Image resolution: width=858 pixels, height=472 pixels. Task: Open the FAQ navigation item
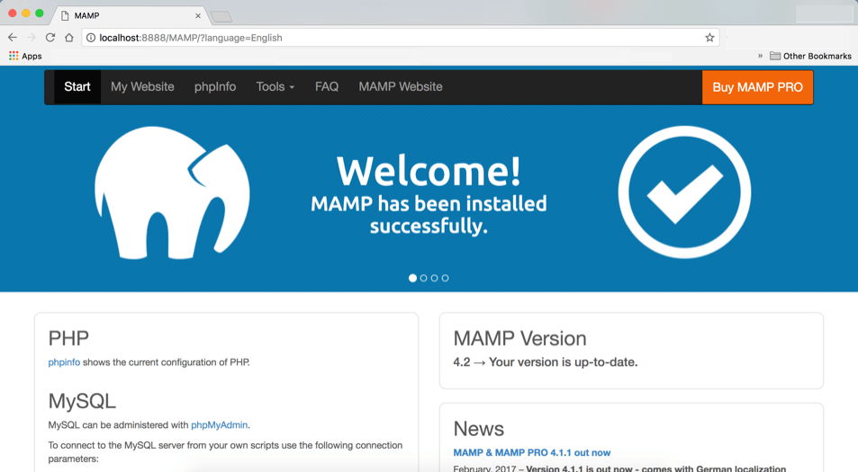click(x=327, y=87)
